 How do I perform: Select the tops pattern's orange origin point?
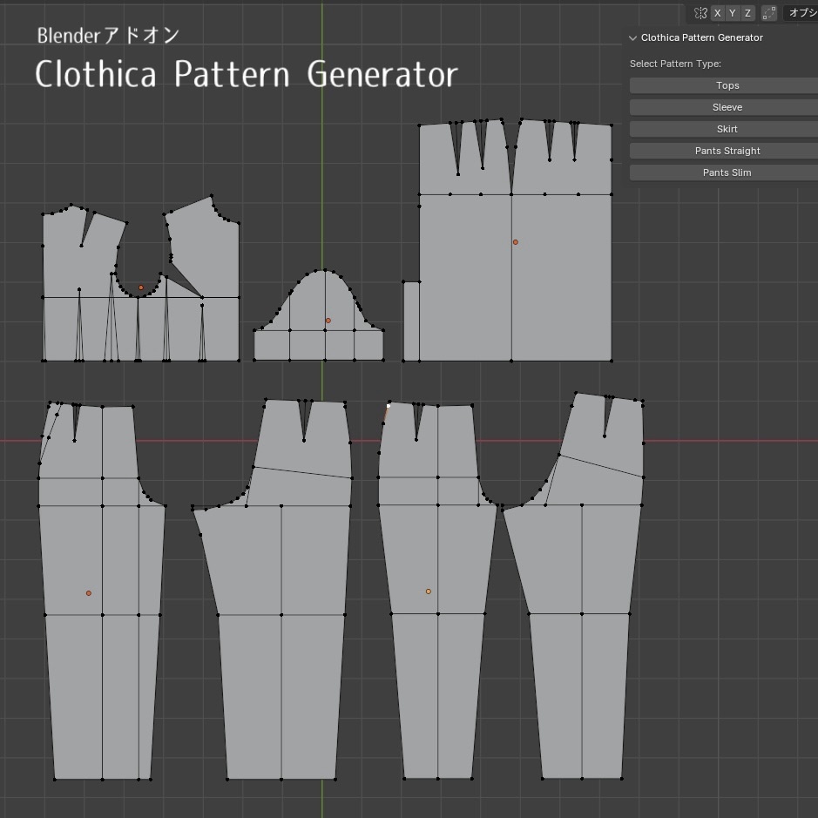pos(141,287)
